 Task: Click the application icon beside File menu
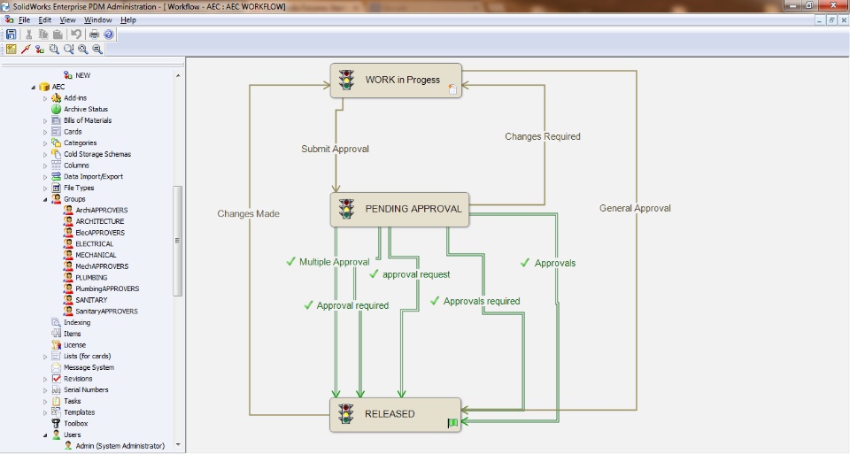point(9,19)
